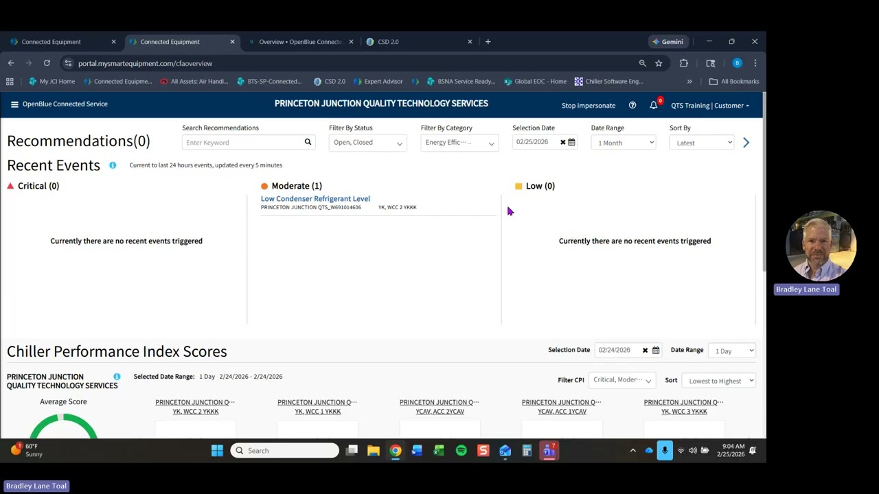Bookmark this page with the star icon
Image resolution: width=879 pixels, height=494 pixels.
pos(659,63)
